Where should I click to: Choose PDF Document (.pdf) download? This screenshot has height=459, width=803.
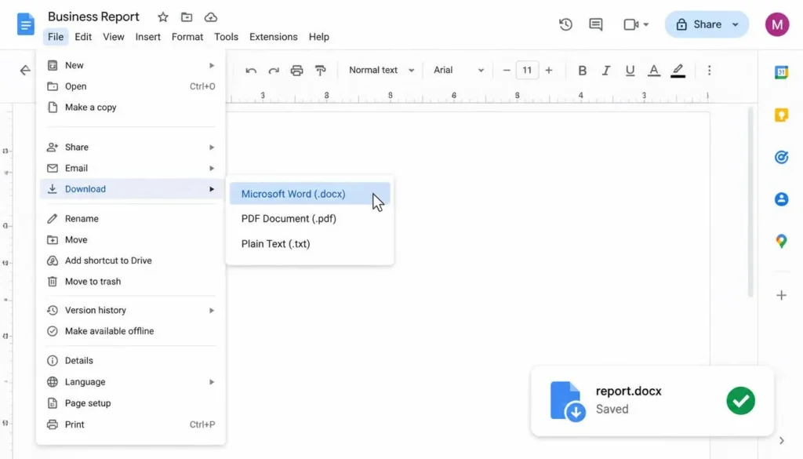point(309,219)
